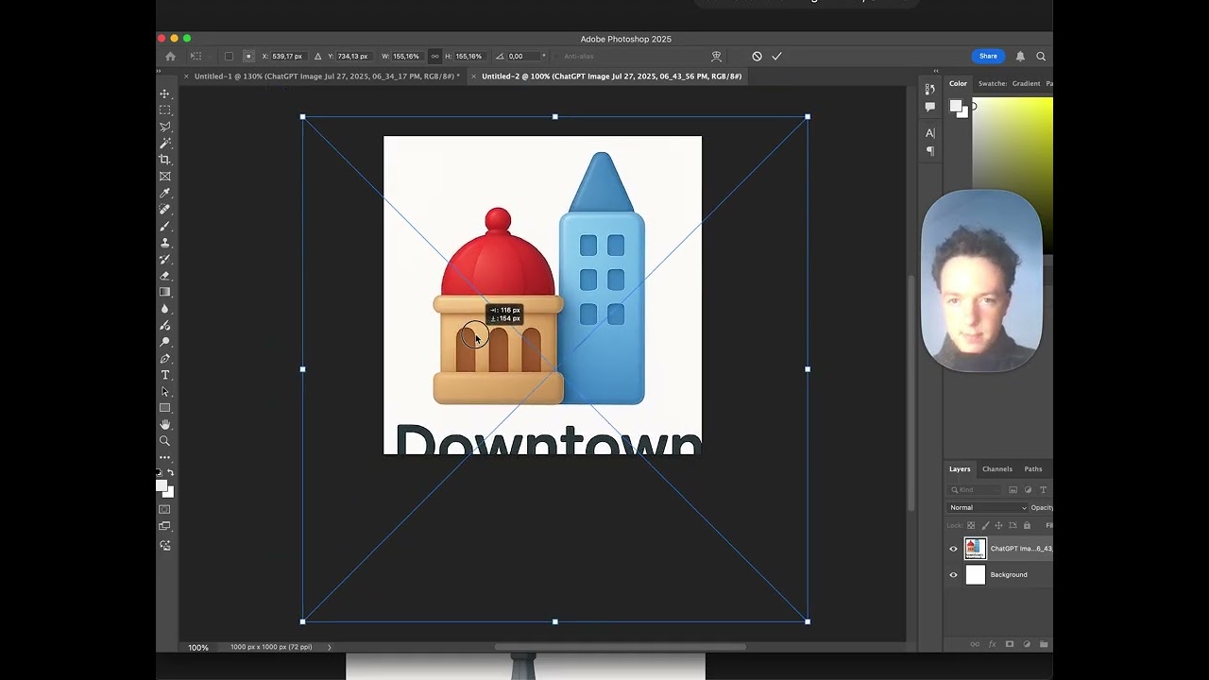
Task: Change the screen mode
Action: 164,526
